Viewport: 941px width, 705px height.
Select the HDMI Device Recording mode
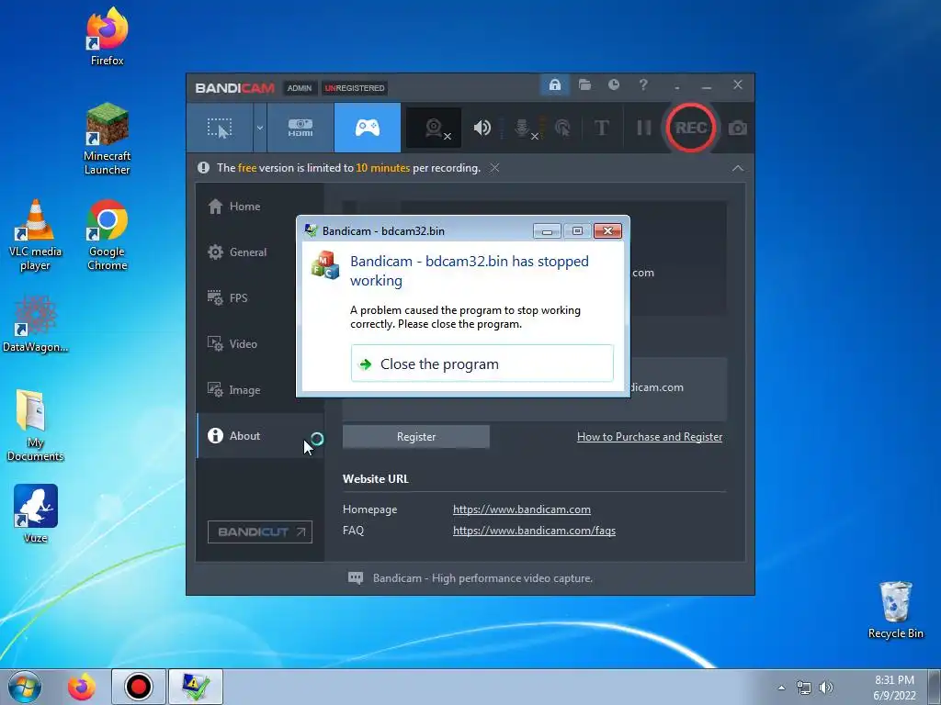300,128
